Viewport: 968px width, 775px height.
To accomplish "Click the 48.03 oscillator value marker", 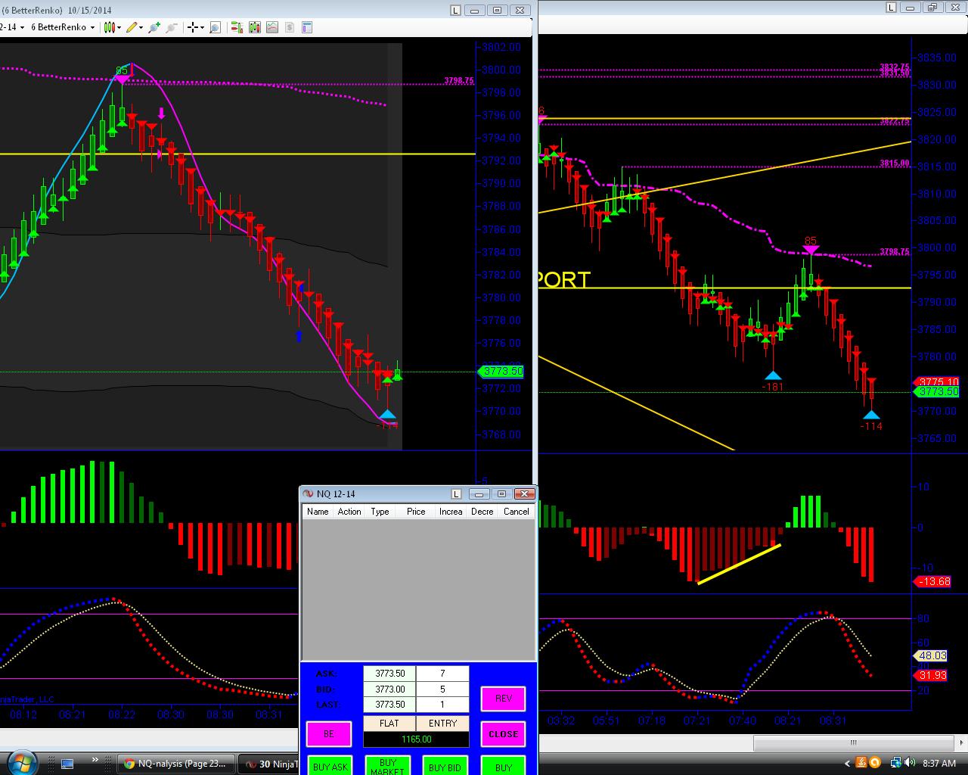I will [931, 656].
